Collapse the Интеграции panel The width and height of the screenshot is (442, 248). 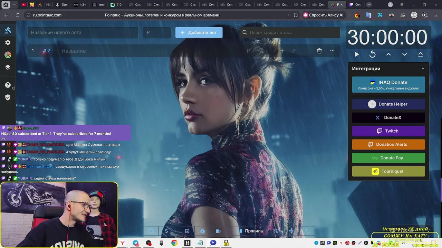coord(423,69)
